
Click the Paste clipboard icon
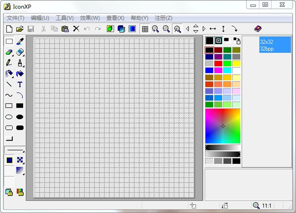[65, 29]
